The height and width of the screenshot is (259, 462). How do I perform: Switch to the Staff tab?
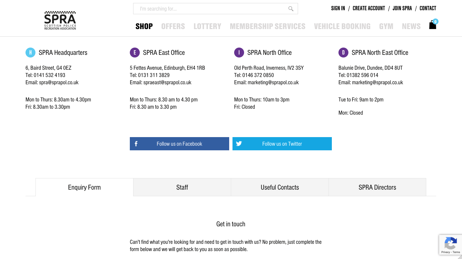point(182,187)
